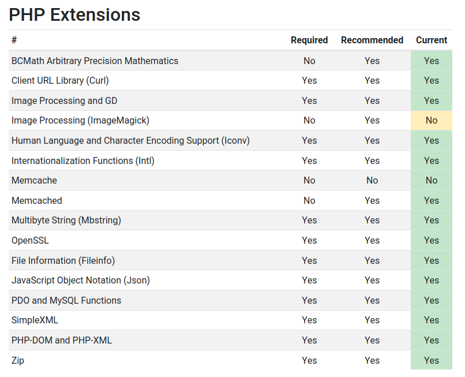This screenshot has height=377, width=465.
Task: Select the Image Processing and GD row
Action: click(64, 100)
